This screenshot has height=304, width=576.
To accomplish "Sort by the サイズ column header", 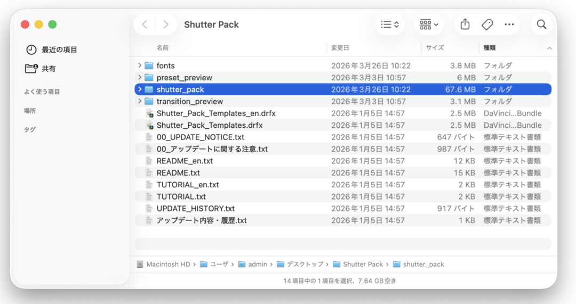I will 435,48.
